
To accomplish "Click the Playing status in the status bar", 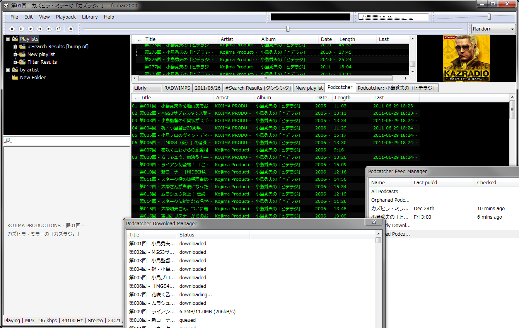I will click(x=12, y=321).
